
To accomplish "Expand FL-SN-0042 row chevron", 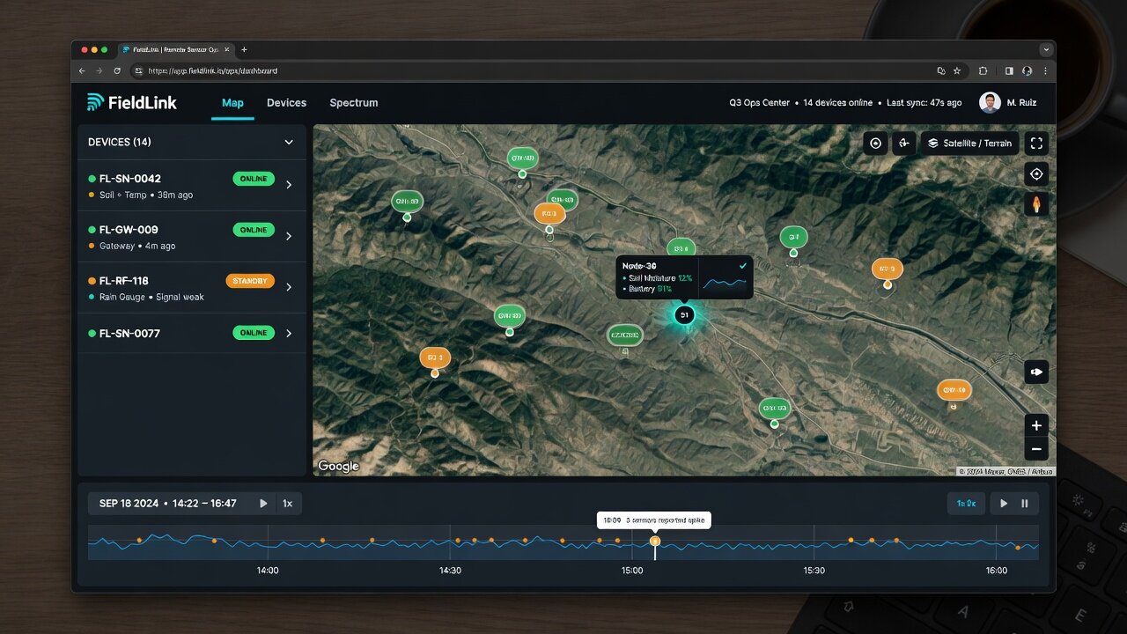I will [289, 185].
